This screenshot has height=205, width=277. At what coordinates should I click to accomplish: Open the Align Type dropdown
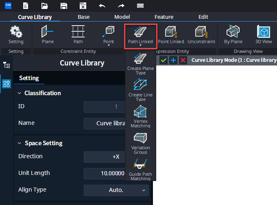116,190
